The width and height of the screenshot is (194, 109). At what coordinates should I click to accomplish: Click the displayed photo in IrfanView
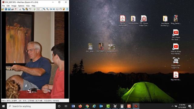pos(35,55)
